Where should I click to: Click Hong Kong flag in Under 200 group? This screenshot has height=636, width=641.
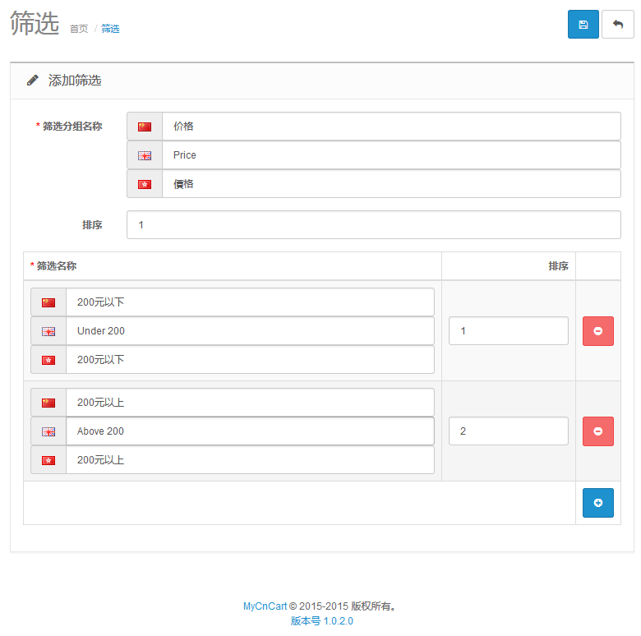(48, 360)
